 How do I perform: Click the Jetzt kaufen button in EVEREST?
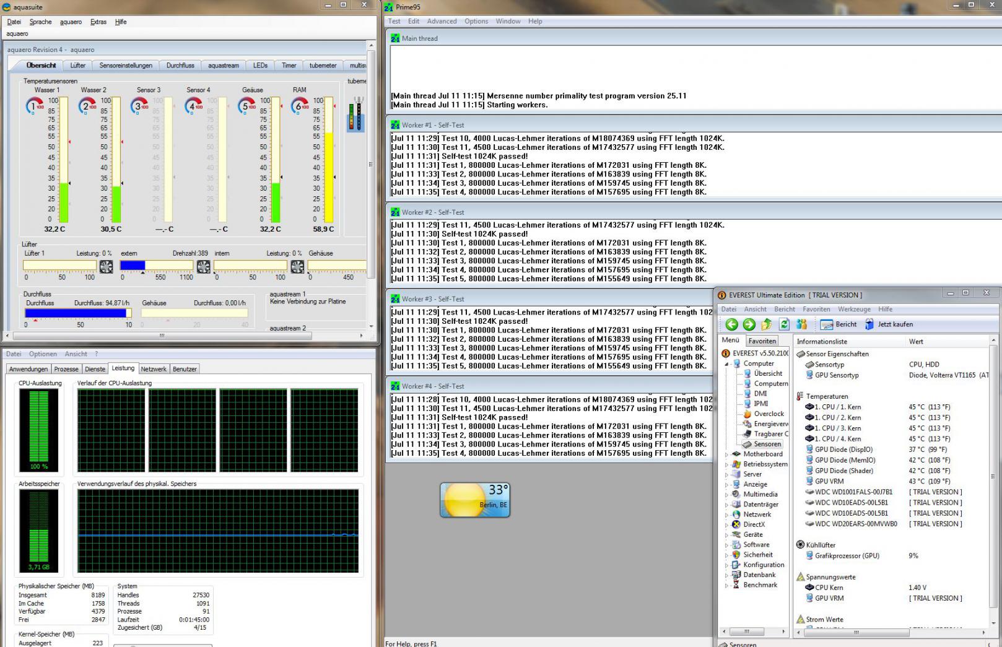[x=889, y=324]
